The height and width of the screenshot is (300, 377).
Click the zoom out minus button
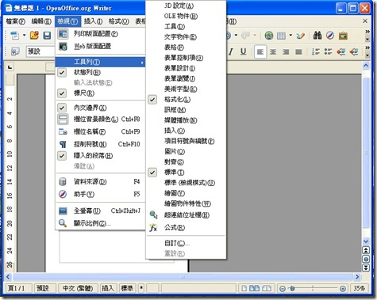[283, 289]
